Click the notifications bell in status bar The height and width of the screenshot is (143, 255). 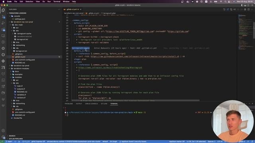click(252, 141)
